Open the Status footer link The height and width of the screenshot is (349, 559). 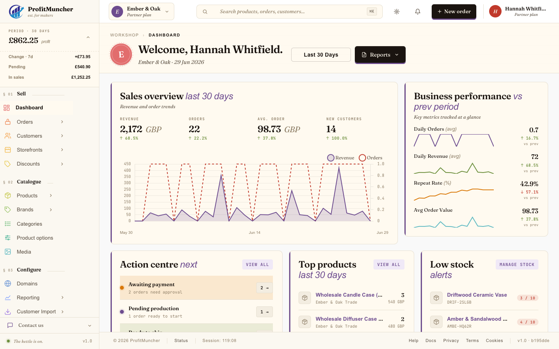pos(181,340)
